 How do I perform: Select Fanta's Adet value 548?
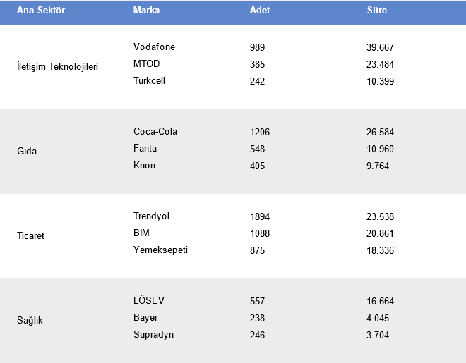pos(257,149)
